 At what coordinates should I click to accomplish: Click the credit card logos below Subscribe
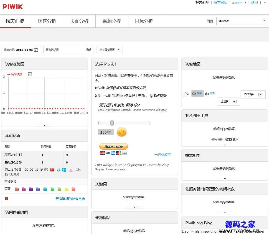[x=113, y=153]
